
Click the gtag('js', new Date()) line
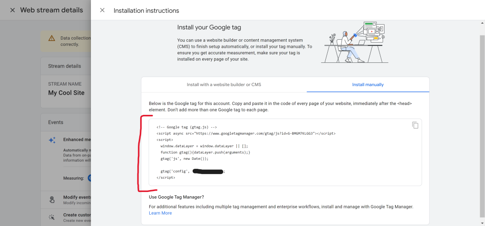tap(185, 158)
